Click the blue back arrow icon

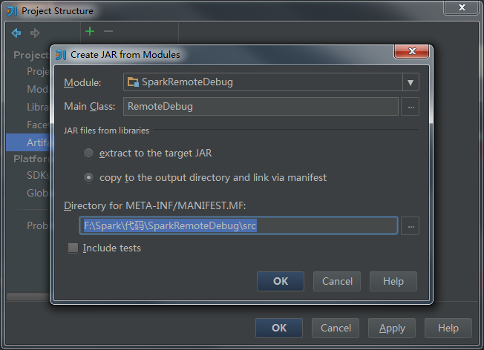click(16, 33)
